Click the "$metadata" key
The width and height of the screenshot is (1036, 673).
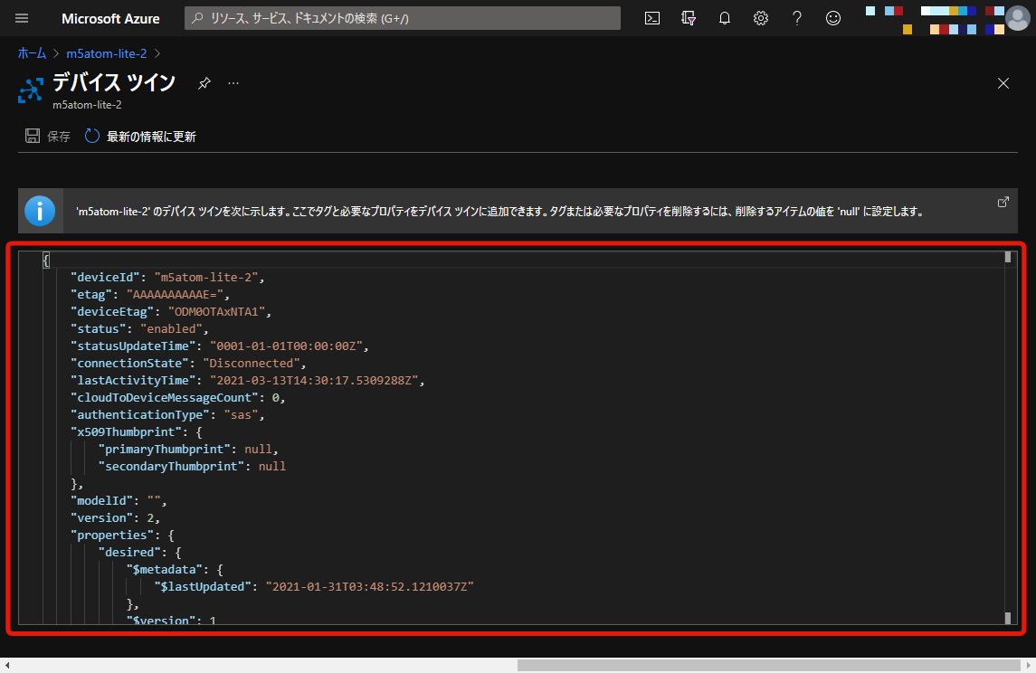click(x=165, y=569)
